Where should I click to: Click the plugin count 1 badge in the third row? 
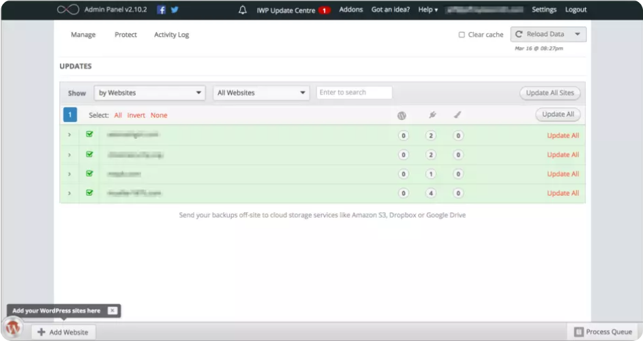[431, 174]
